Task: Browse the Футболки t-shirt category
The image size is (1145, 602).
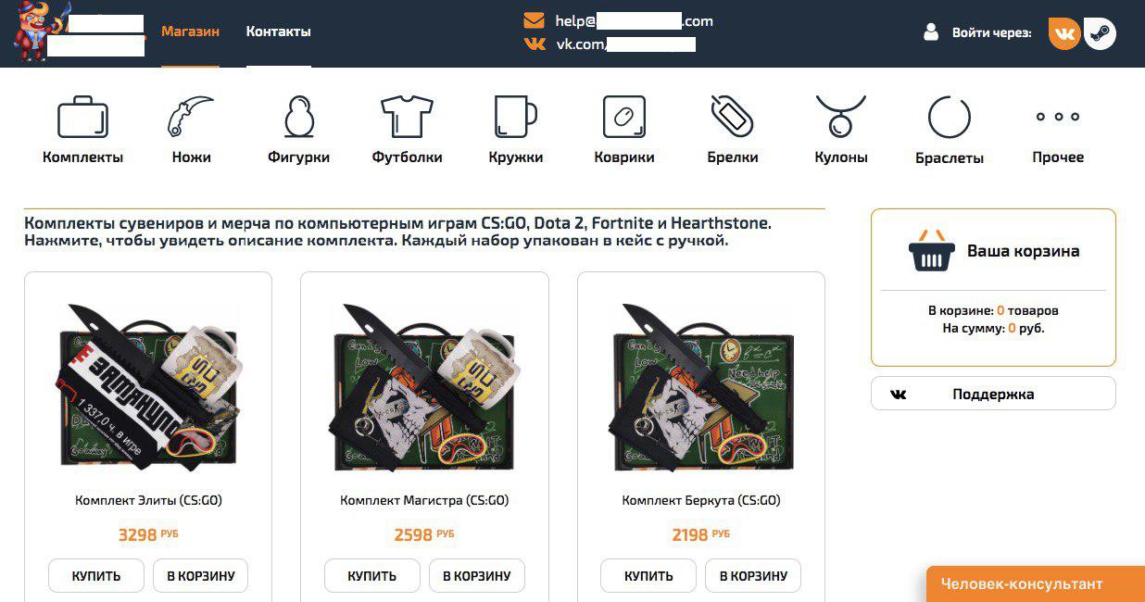Action: 407,131
